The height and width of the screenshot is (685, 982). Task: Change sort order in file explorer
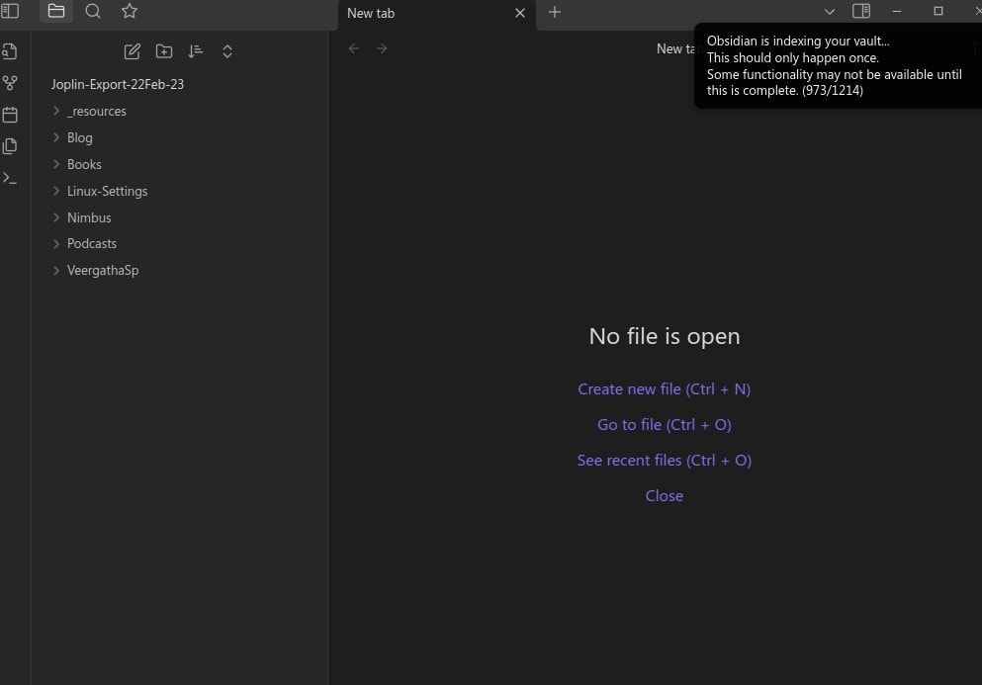point(196,51)
